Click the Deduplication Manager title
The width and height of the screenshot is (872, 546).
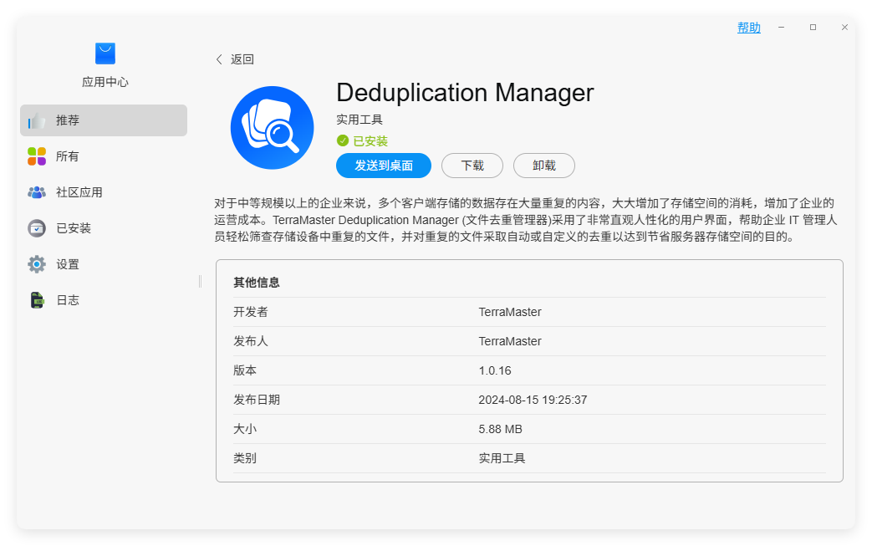(465, 92)
